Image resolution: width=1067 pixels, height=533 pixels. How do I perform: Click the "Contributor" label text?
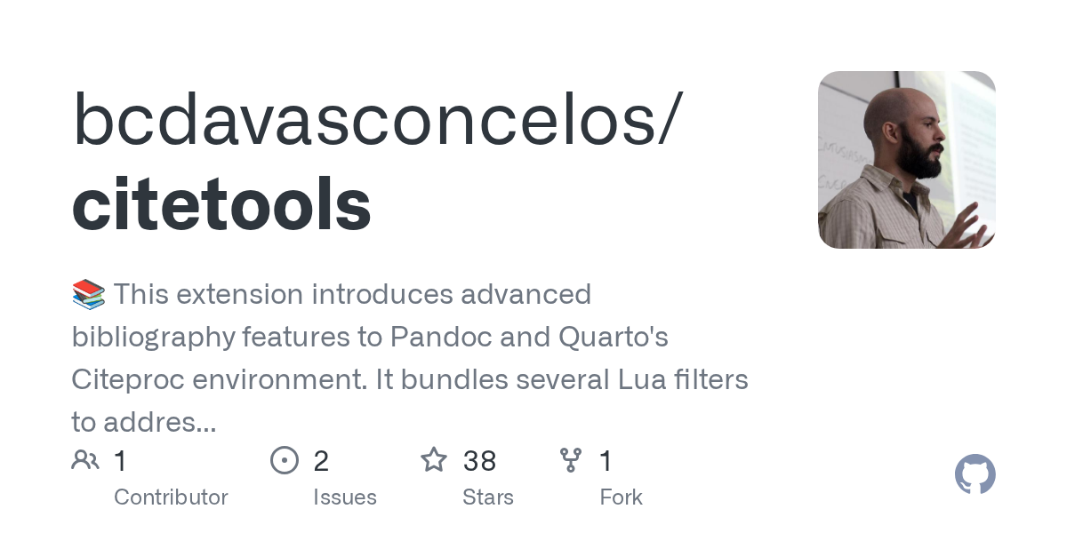[x=171, y=497]
